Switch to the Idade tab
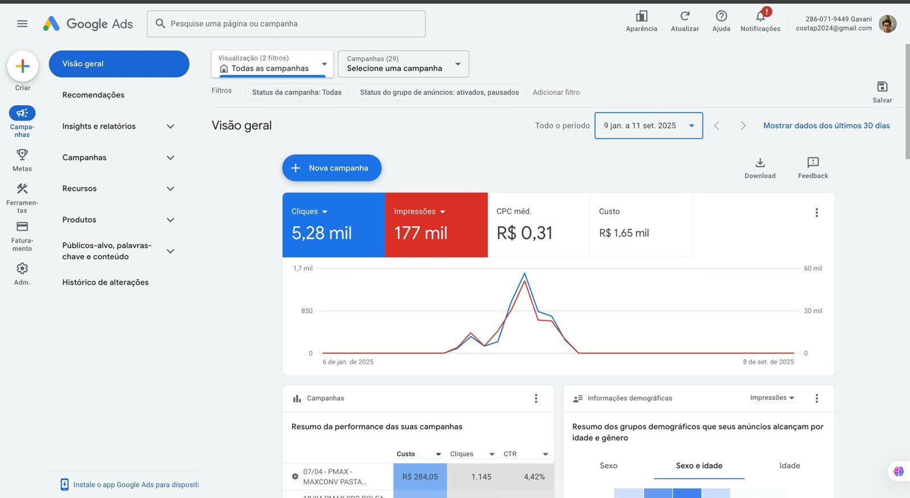The width and height of the screenshot is (910, 498). click(789, 466)
